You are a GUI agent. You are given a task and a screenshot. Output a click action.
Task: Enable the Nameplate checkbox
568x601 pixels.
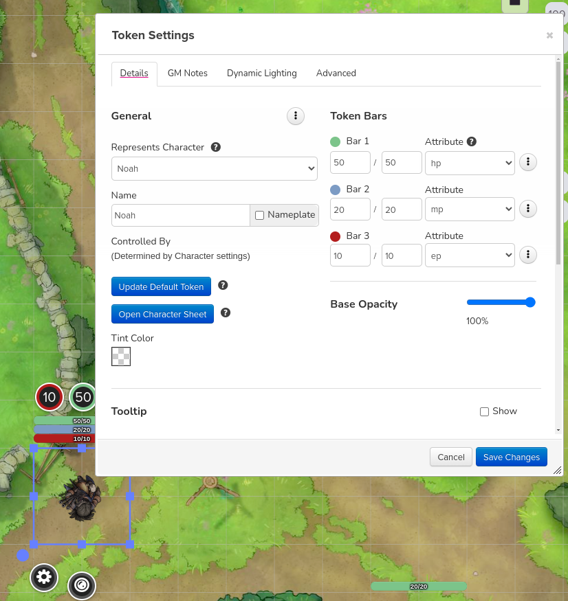click(259, 215)
